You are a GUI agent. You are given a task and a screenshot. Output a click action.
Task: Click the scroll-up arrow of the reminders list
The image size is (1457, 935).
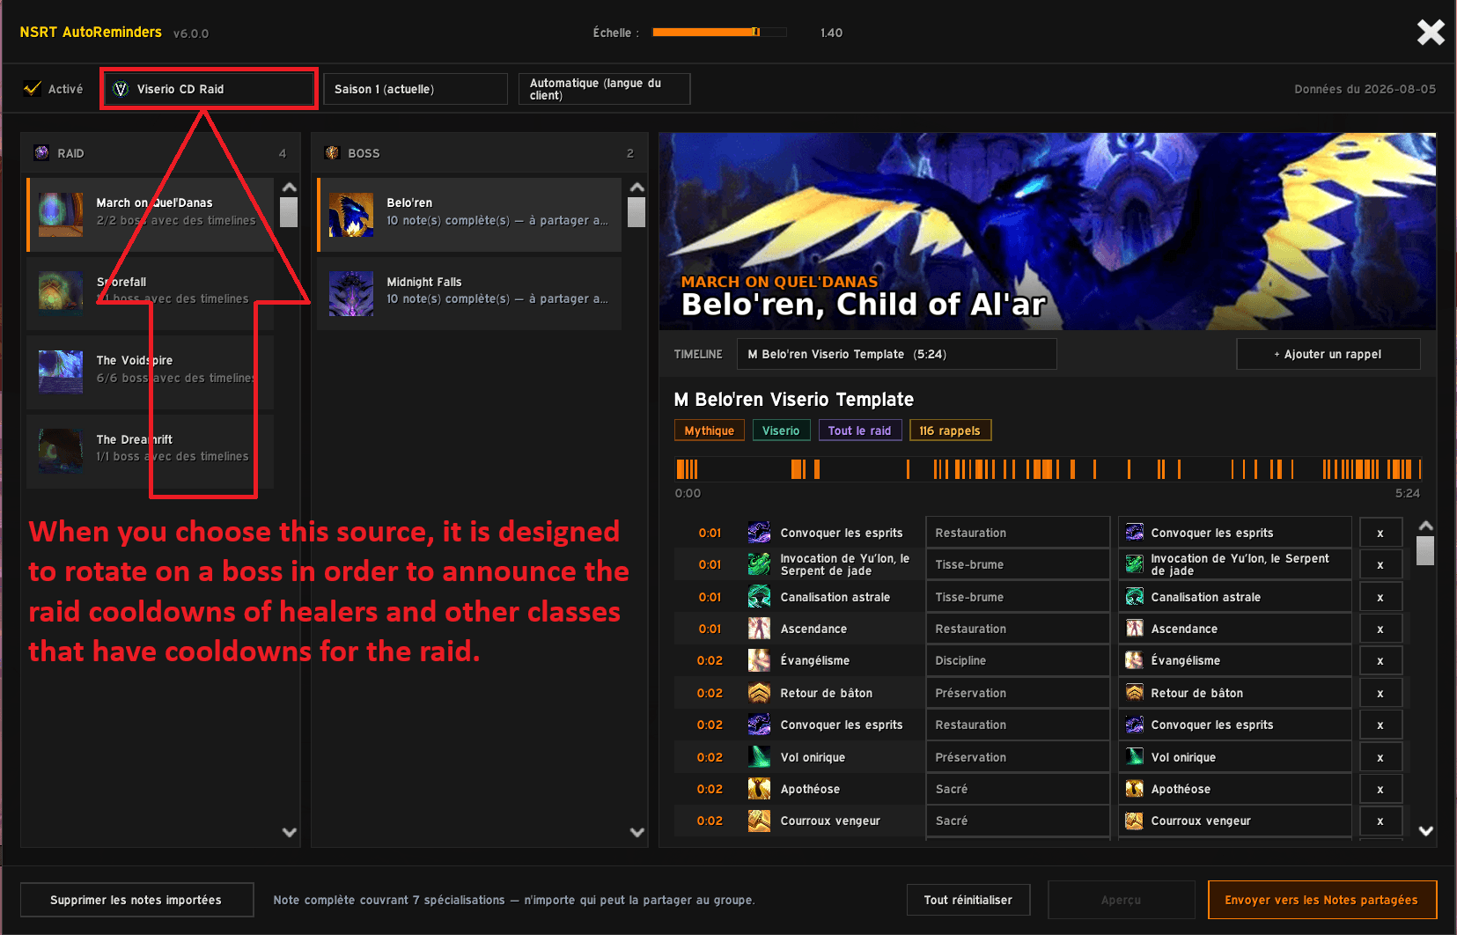tap(1426, 526)
